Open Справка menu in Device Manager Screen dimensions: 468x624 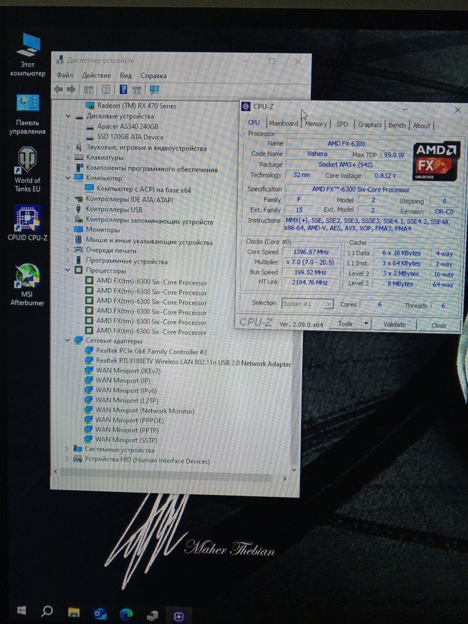(x=154, y=76)
